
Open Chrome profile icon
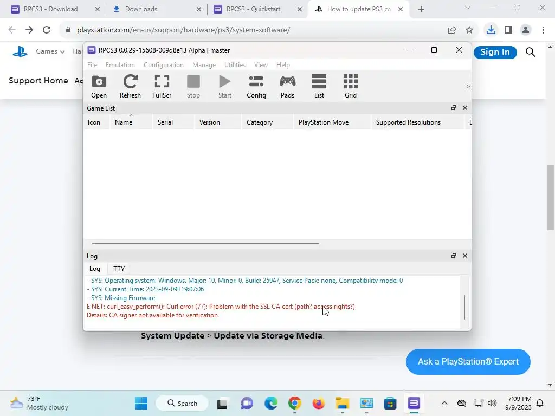tap(526, 30)
